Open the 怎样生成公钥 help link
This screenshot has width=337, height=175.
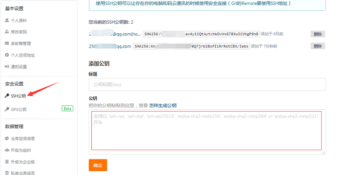[163, 106]
